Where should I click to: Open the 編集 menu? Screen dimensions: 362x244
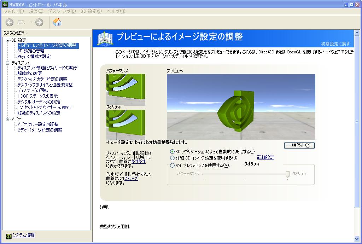pos(36,11)
